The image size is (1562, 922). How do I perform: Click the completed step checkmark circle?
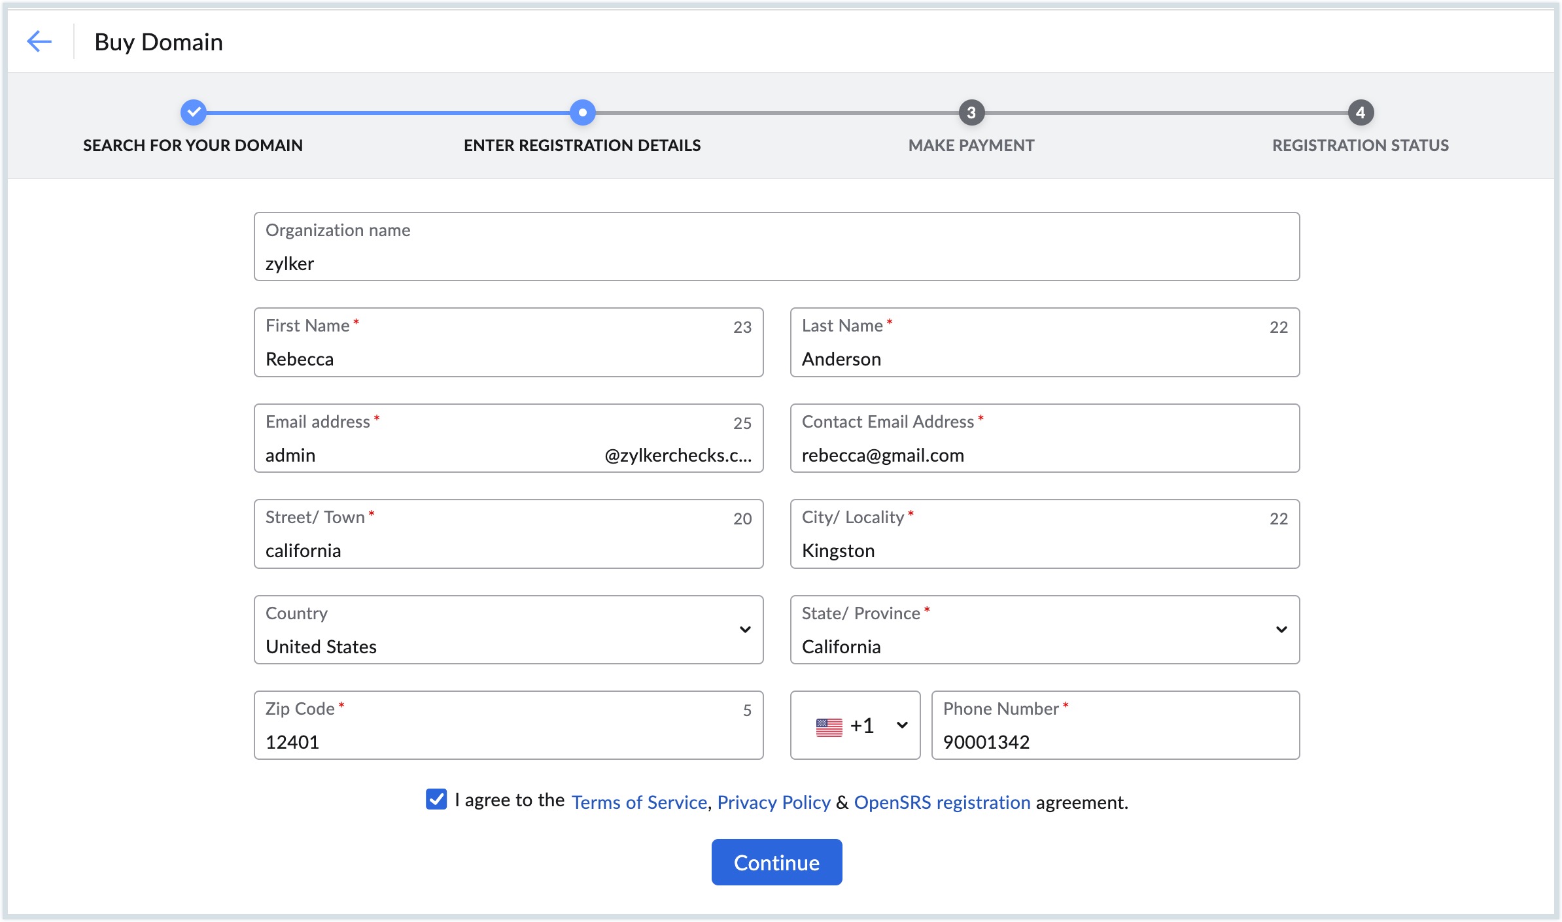(193, 112)
